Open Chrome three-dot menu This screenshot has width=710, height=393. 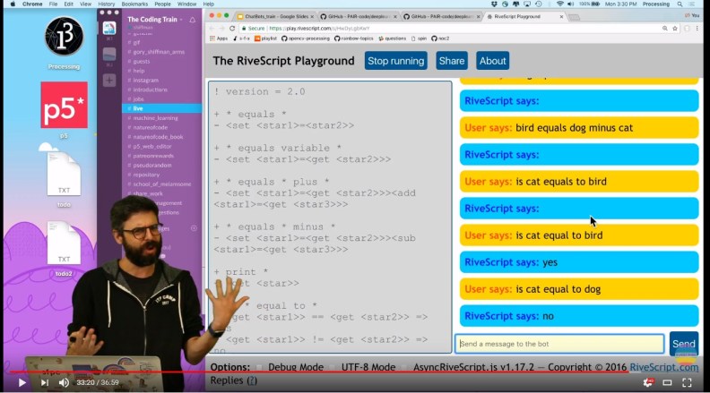(x=697, y=28)
